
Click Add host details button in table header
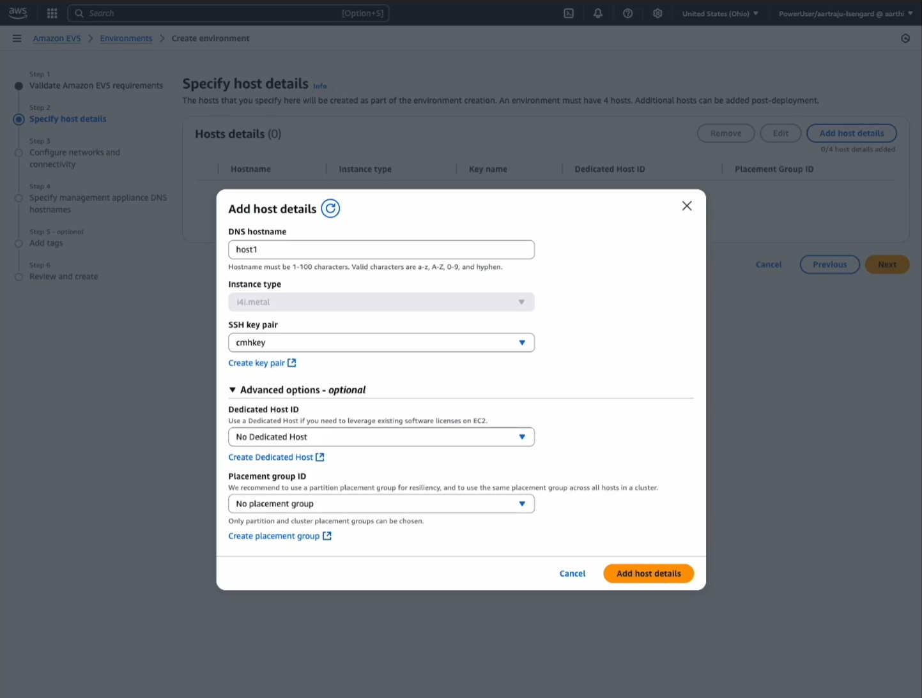pos(852,133)
